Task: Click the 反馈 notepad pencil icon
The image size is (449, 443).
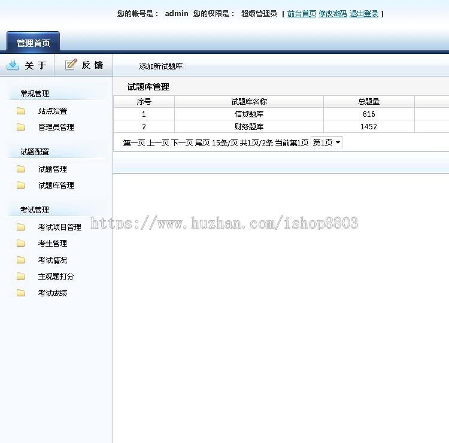Action: (71, 65)
